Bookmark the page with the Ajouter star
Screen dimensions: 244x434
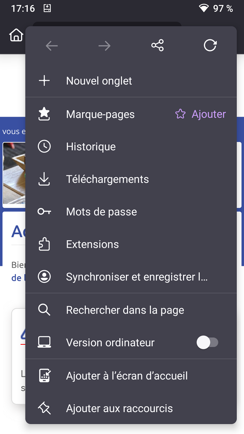pyautogui.click(x=180, y=114)
